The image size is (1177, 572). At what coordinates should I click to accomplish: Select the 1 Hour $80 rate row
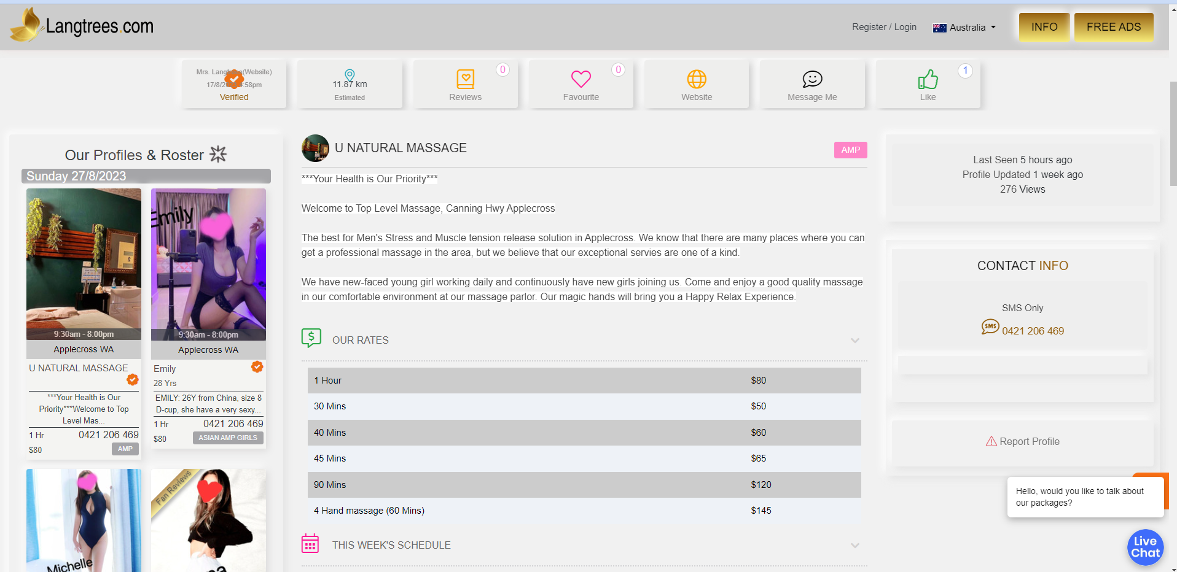click(584, 381)
